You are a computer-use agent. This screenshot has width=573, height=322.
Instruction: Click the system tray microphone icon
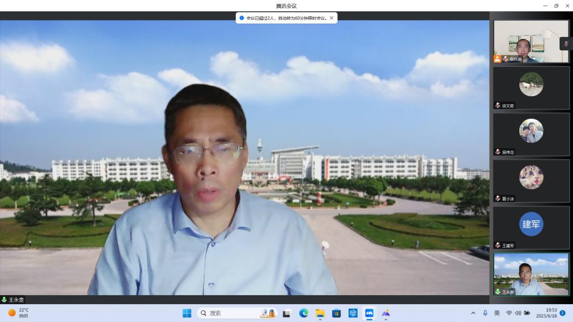tap(485, 313)
